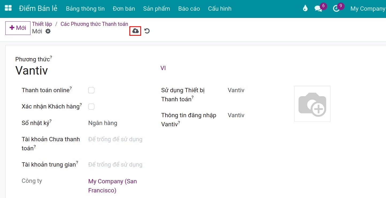Viewport: 386px width, 198px height.
Task: Open the Cấu hình menu
Action: 220,9
